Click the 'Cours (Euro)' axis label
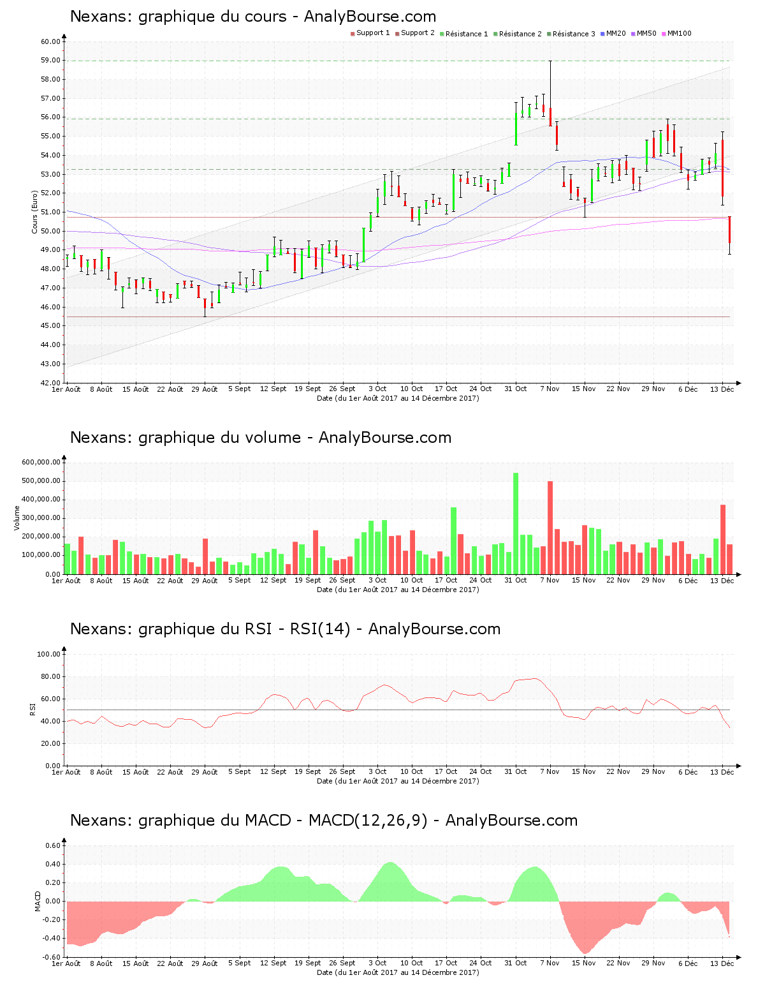Viewport: 765px width, 989px height. [x=35, y=212]
